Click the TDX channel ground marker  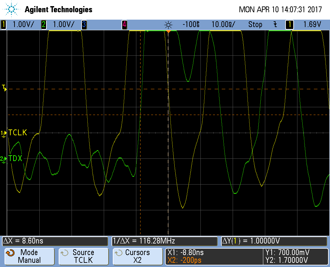tap(4, 159)
